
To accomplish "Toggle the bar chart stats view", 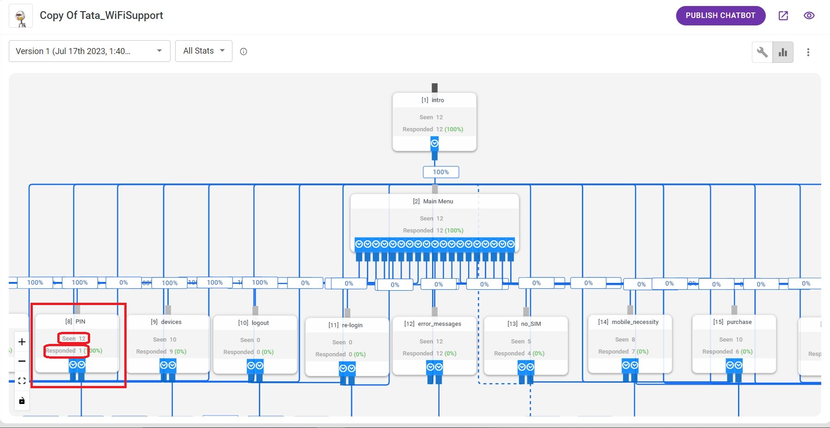I will click(x=783, y=52).
